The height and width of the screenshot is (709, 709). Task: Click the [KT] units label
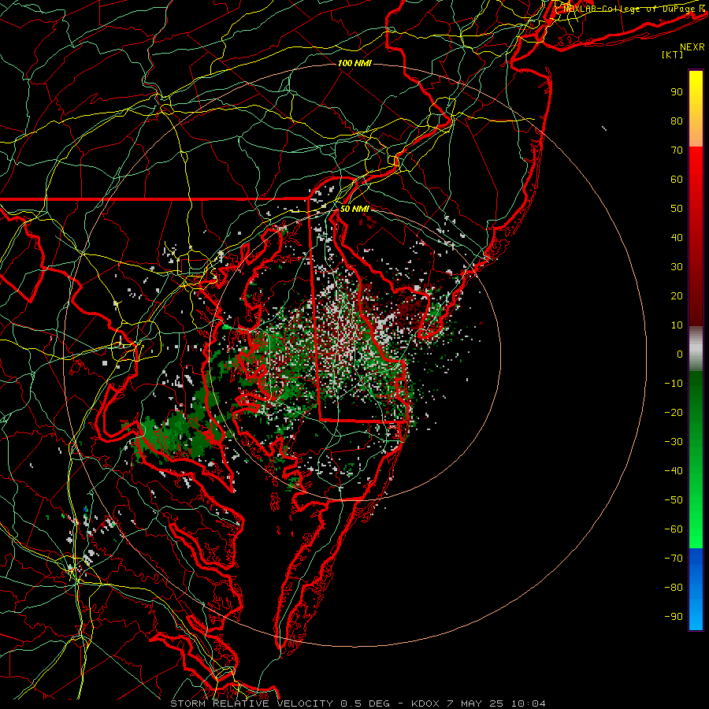tap(672, 54)
